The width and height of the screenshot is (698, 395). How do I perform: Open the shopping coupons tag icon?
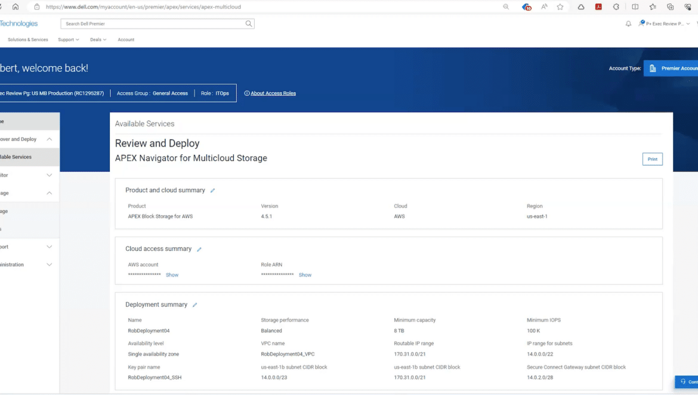click(526, 7)
